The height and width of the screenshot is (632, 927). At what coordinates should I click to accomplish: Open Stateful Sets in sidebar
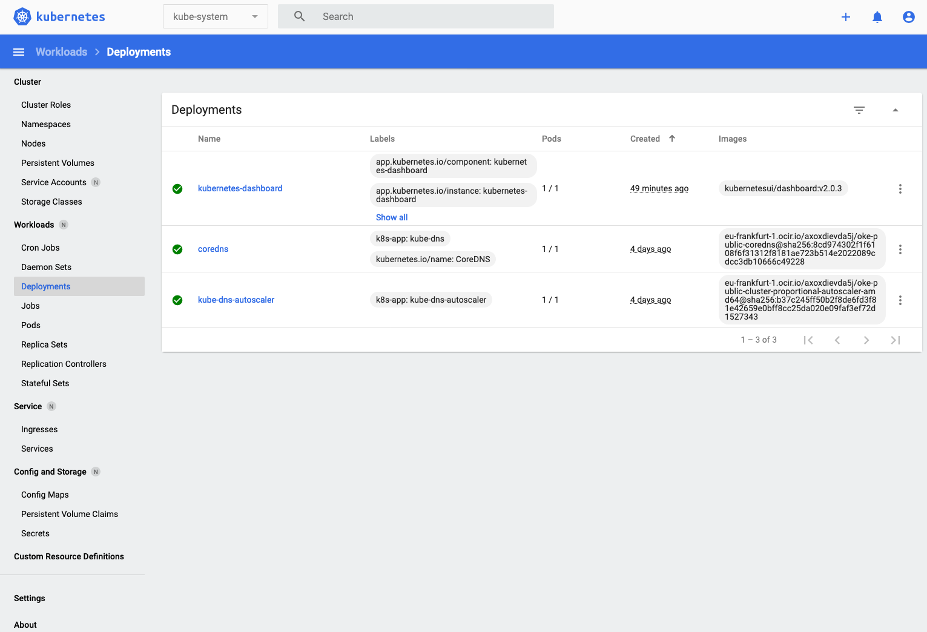pyautogui.click(x=45, y=383)
